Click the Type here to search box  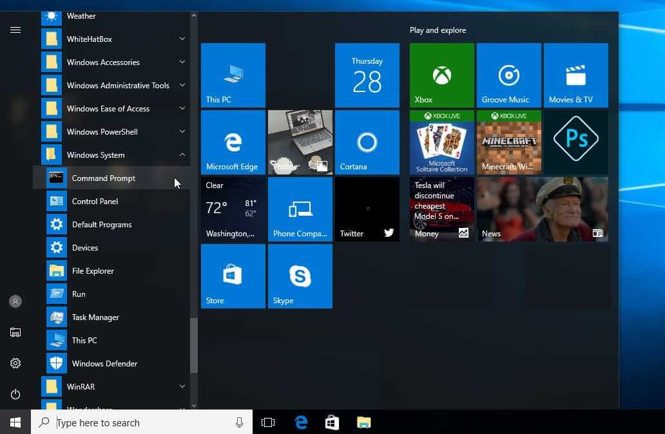click(x=142, y=422)
